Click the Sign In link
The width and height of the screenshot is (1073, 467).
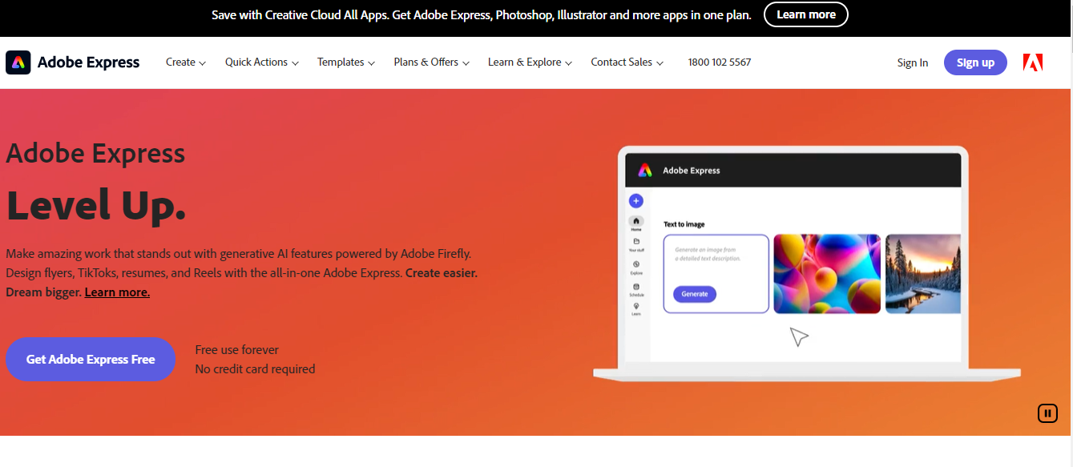(x=913, y=62)
